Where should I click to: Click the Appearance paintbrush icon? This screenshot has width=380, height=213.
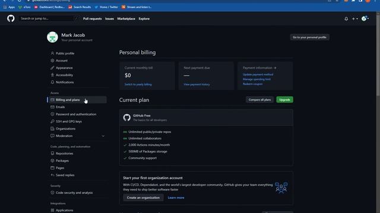[52, 67]
